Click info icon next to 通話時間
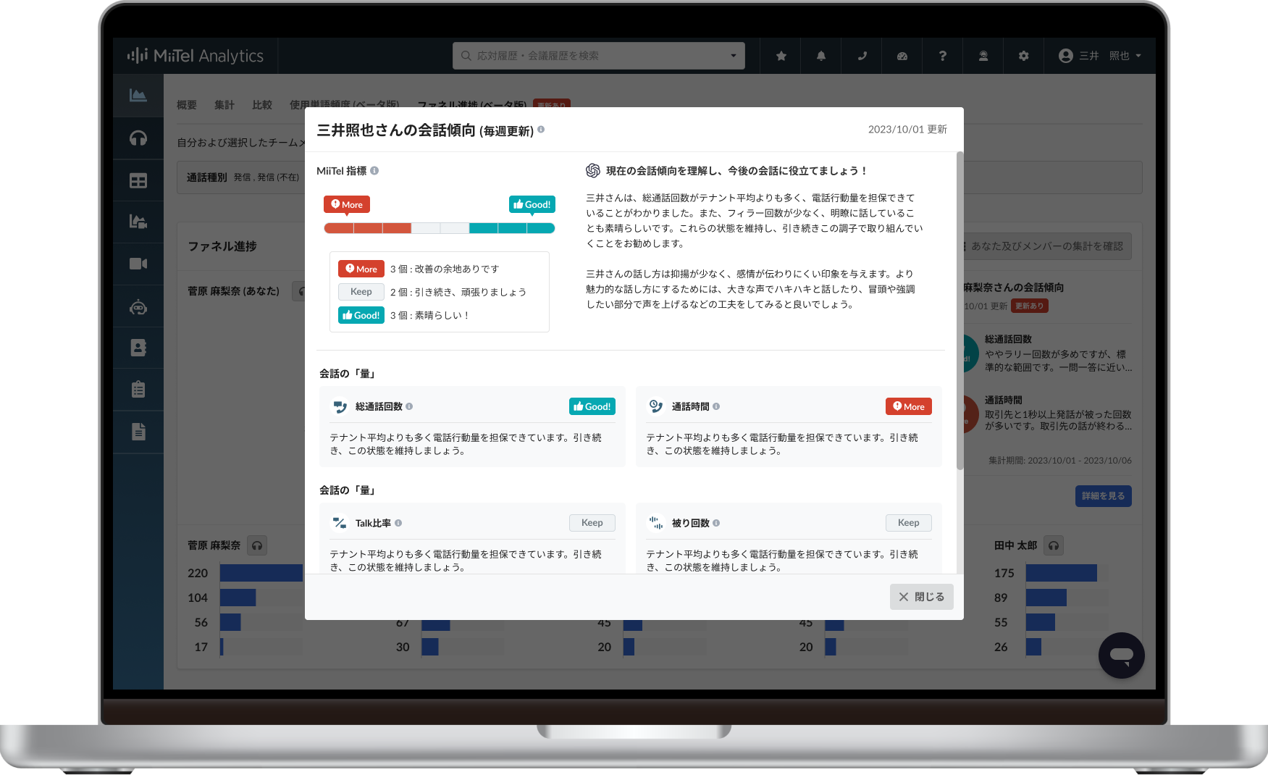 click(x=716, y=406)
